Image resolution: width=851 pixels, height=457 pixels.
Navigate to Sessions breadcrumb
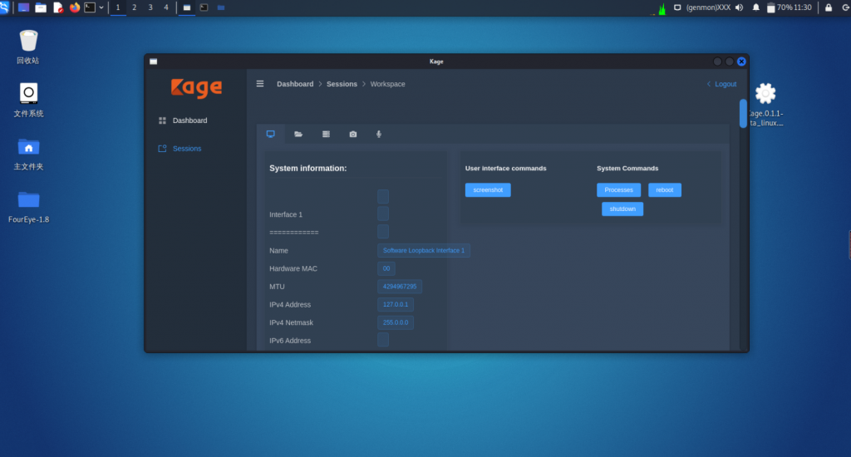click(342, 84)
